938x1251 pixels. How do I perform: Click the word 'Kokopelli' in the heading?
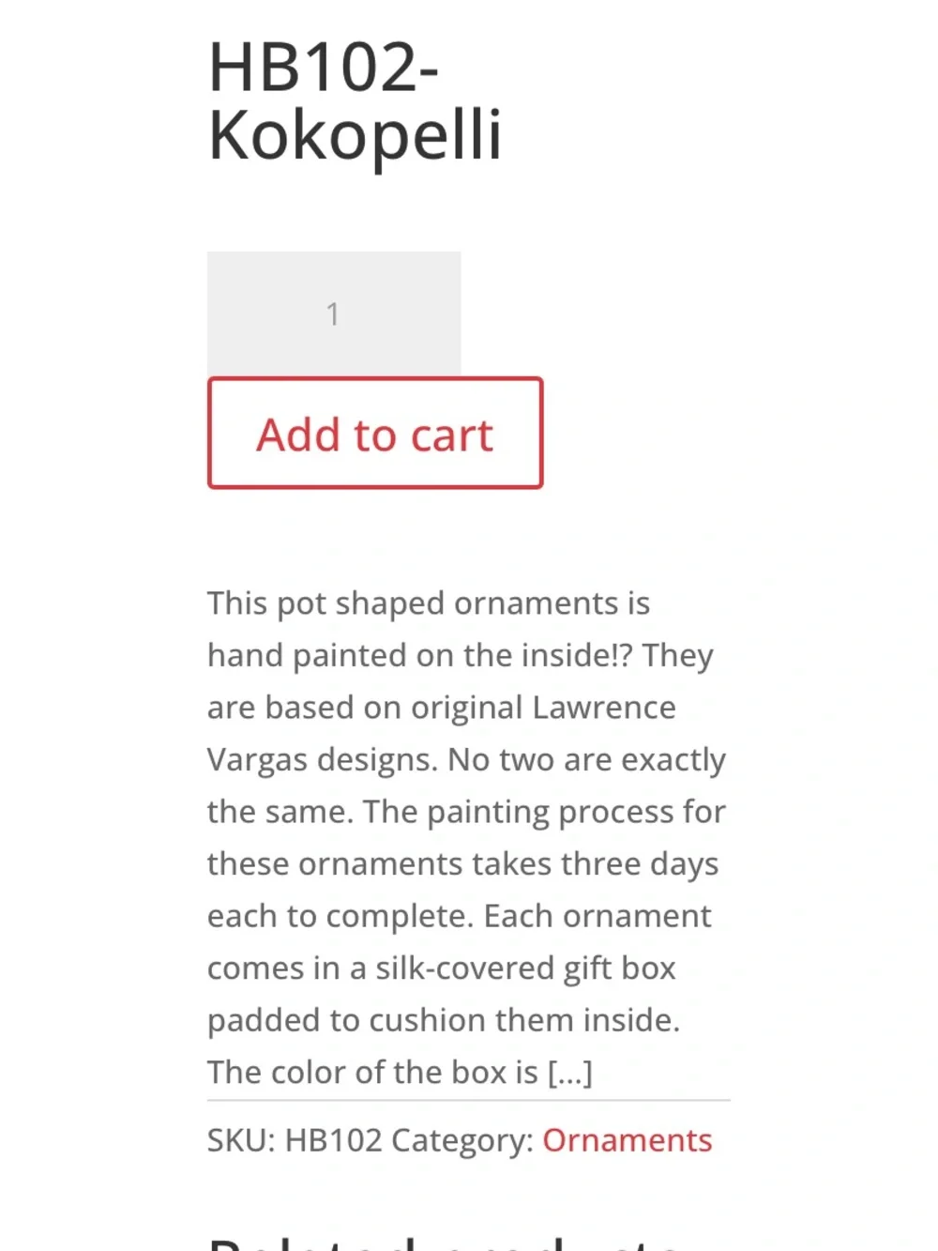coord(355,136)
